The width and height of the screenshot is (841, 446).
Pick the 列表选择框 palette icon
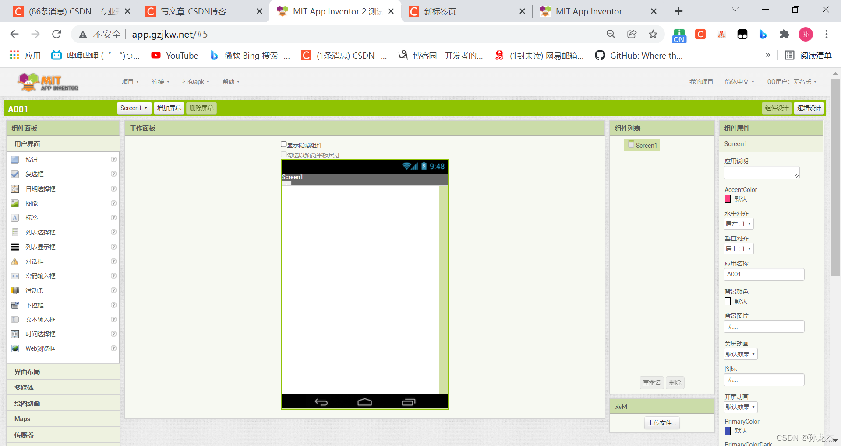point(15,232)
